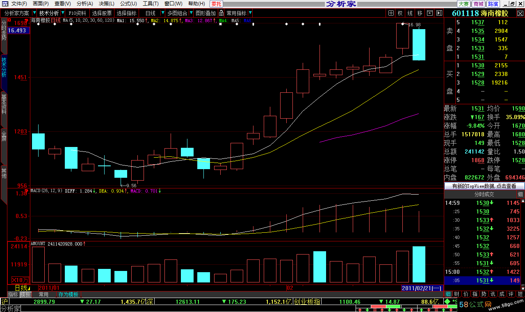Select the 成 transactions tab
This screenshot has height=312, width=525.
(x=502, y=294)
